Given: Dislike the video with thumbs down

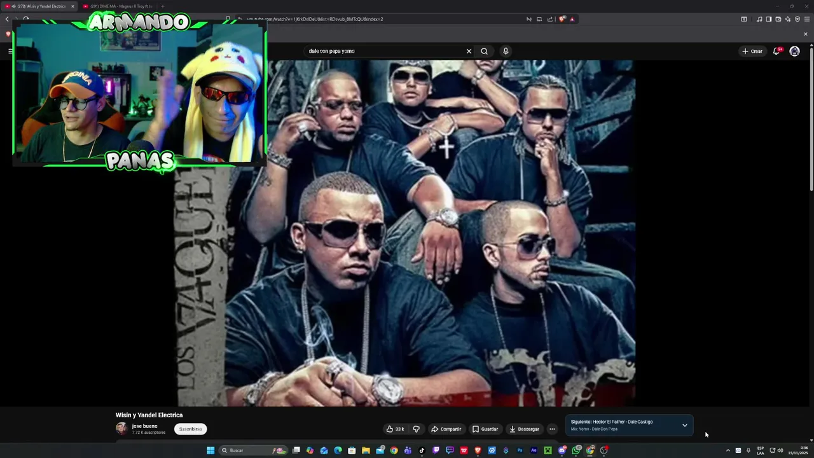Looking at the screenshot, I should pos(416,429).
